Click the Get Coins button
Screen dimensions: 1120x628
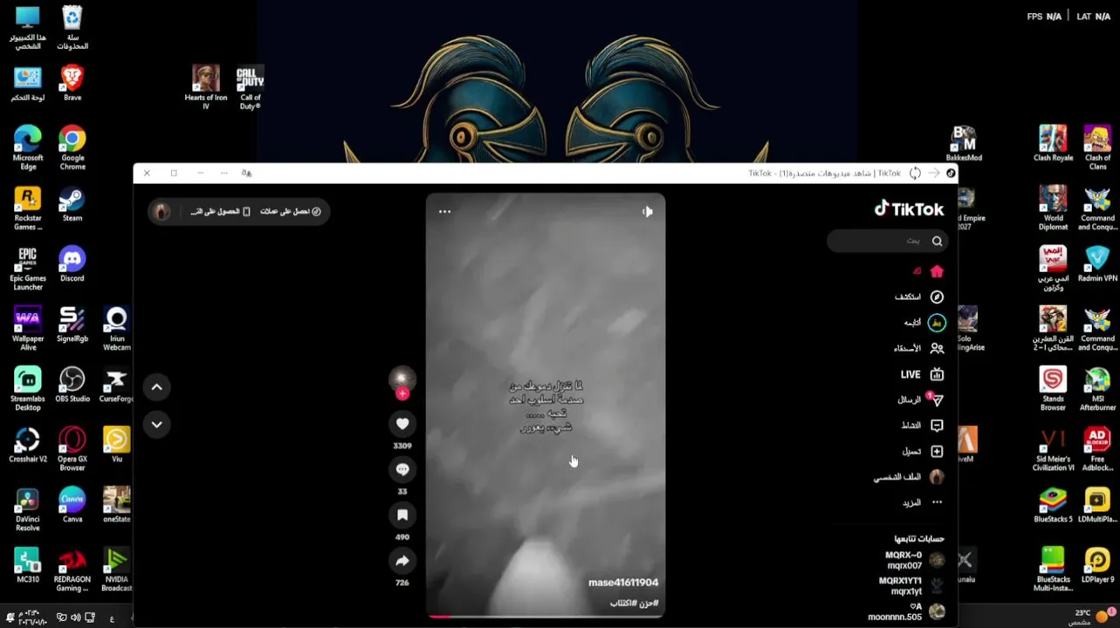(x=291, y=211)
